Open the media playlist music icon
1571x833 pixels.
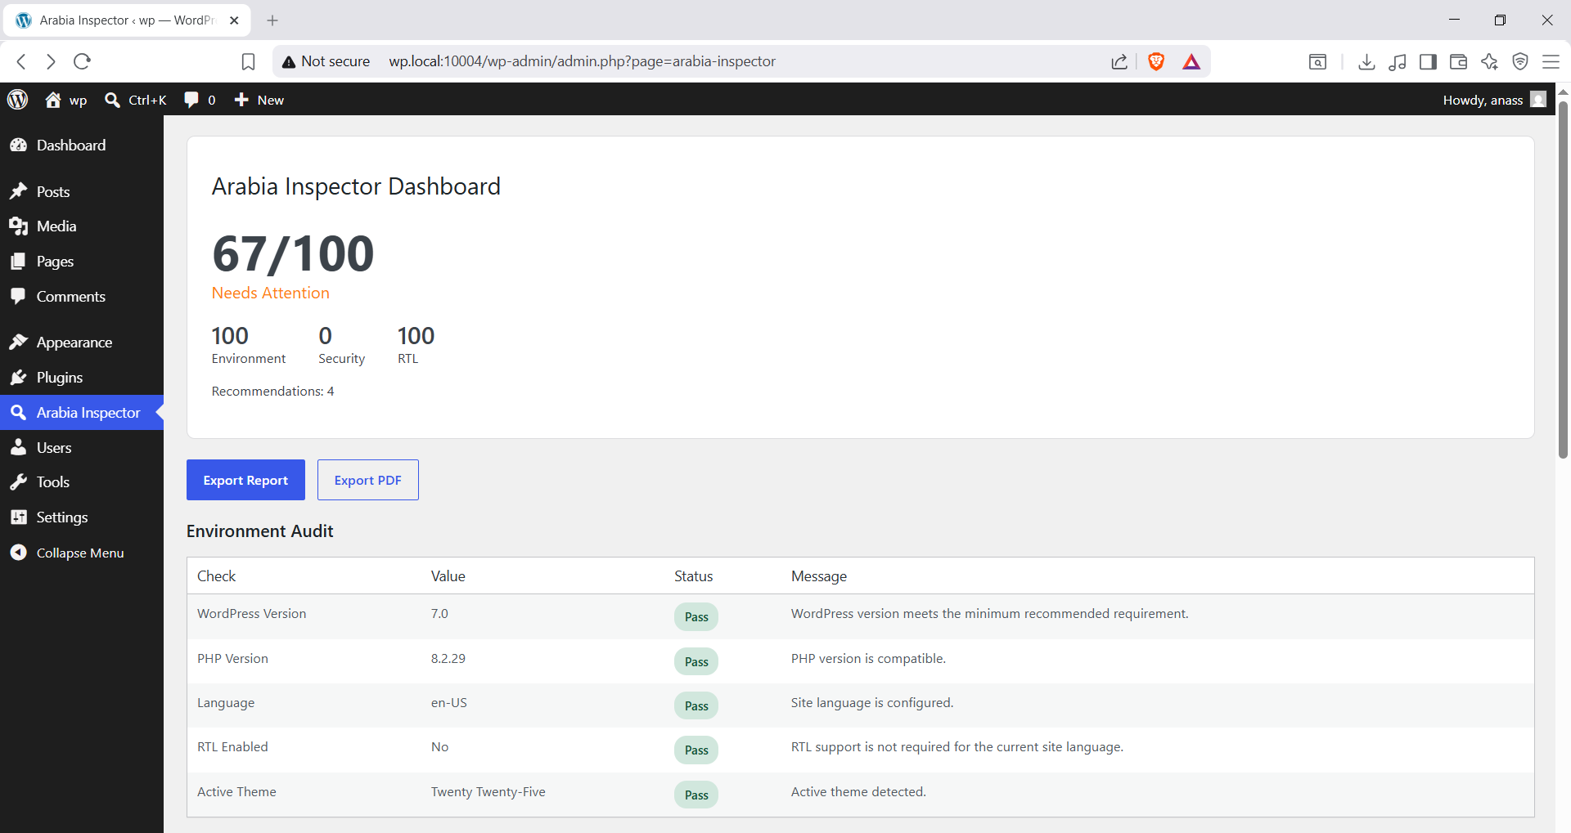(x=1398, y=61)
